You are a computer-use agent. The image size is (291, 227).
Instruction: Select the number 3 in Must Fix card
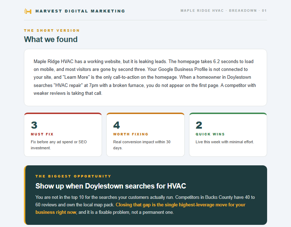click(x=34, y=125)
